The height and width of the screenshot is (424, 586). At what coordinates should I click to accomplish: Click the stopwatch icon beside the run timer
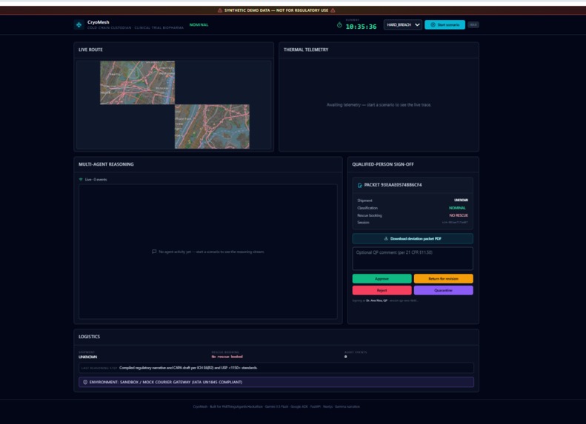click(339, 25)
